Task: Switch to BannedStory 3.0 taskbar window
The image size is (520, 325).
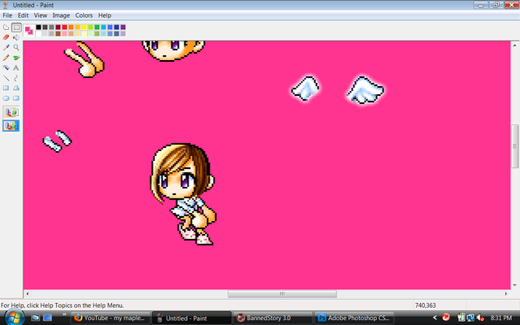Action: pos(273,318)
